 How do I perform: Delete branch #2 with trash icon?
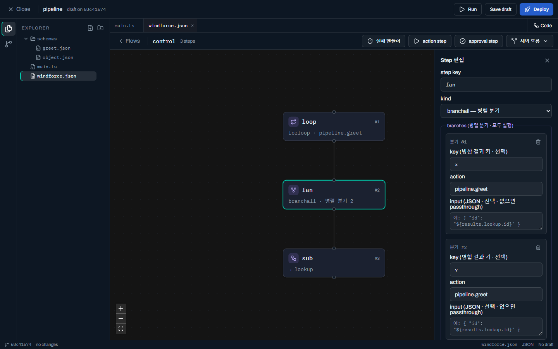(538, 247)
